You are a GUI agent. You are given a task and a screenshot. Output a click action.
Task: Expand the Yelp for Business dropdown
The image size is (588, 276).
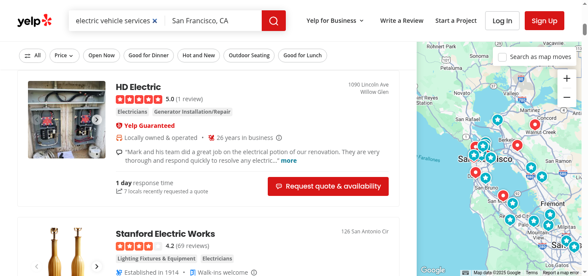(x=335, y=21)
